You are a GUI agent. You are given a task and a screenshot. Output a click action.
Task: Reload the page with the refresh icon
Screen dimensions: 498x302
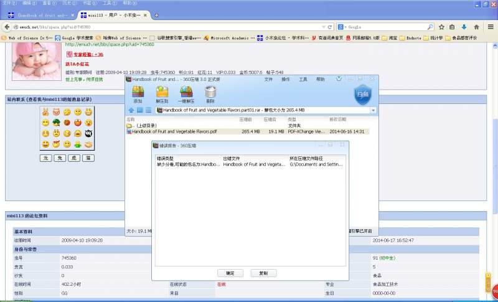[x=330, y=27]
